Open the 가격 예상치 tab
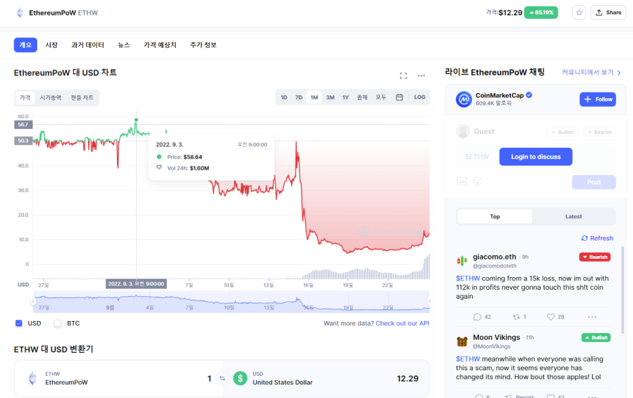This screenshot has width=633, height=398. click(160, 45)
